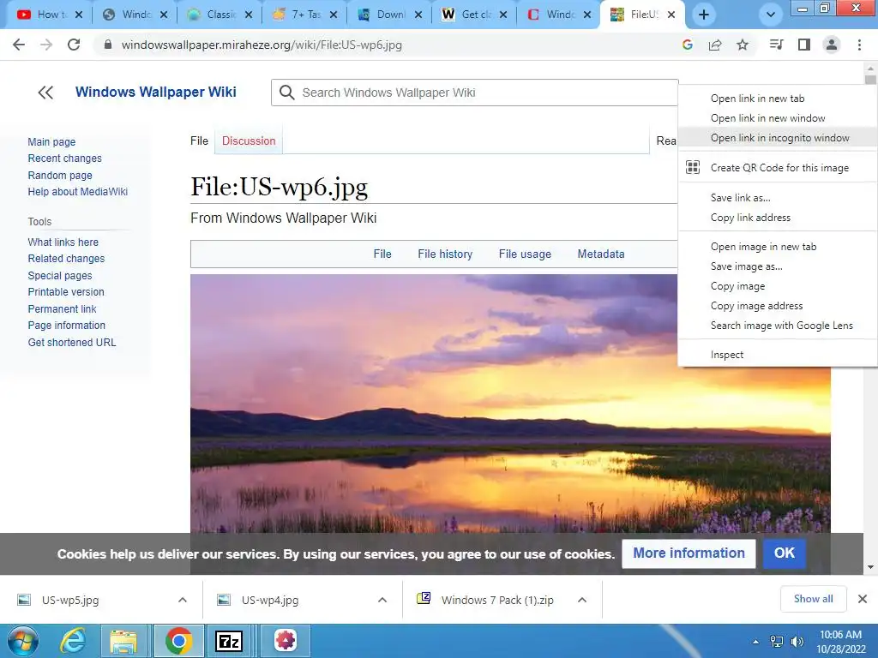Accept cookies with OK button
This screenshot has width=878, height=658.
point(784,553)
